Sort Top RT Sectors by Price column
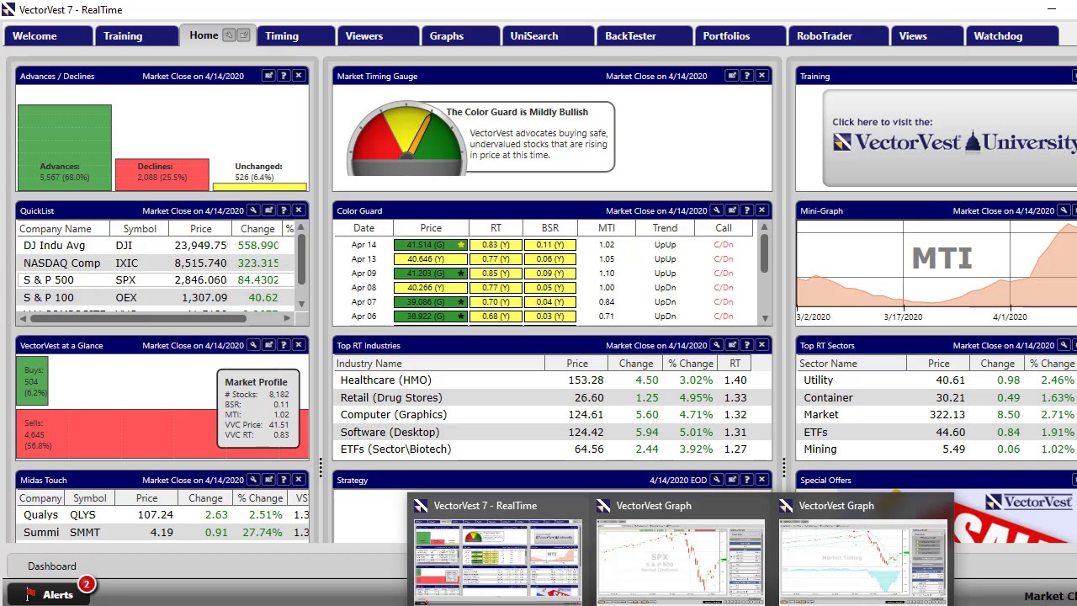This screenshot has width=1077, height=606. pyautogui.click(x=938, y=364)
